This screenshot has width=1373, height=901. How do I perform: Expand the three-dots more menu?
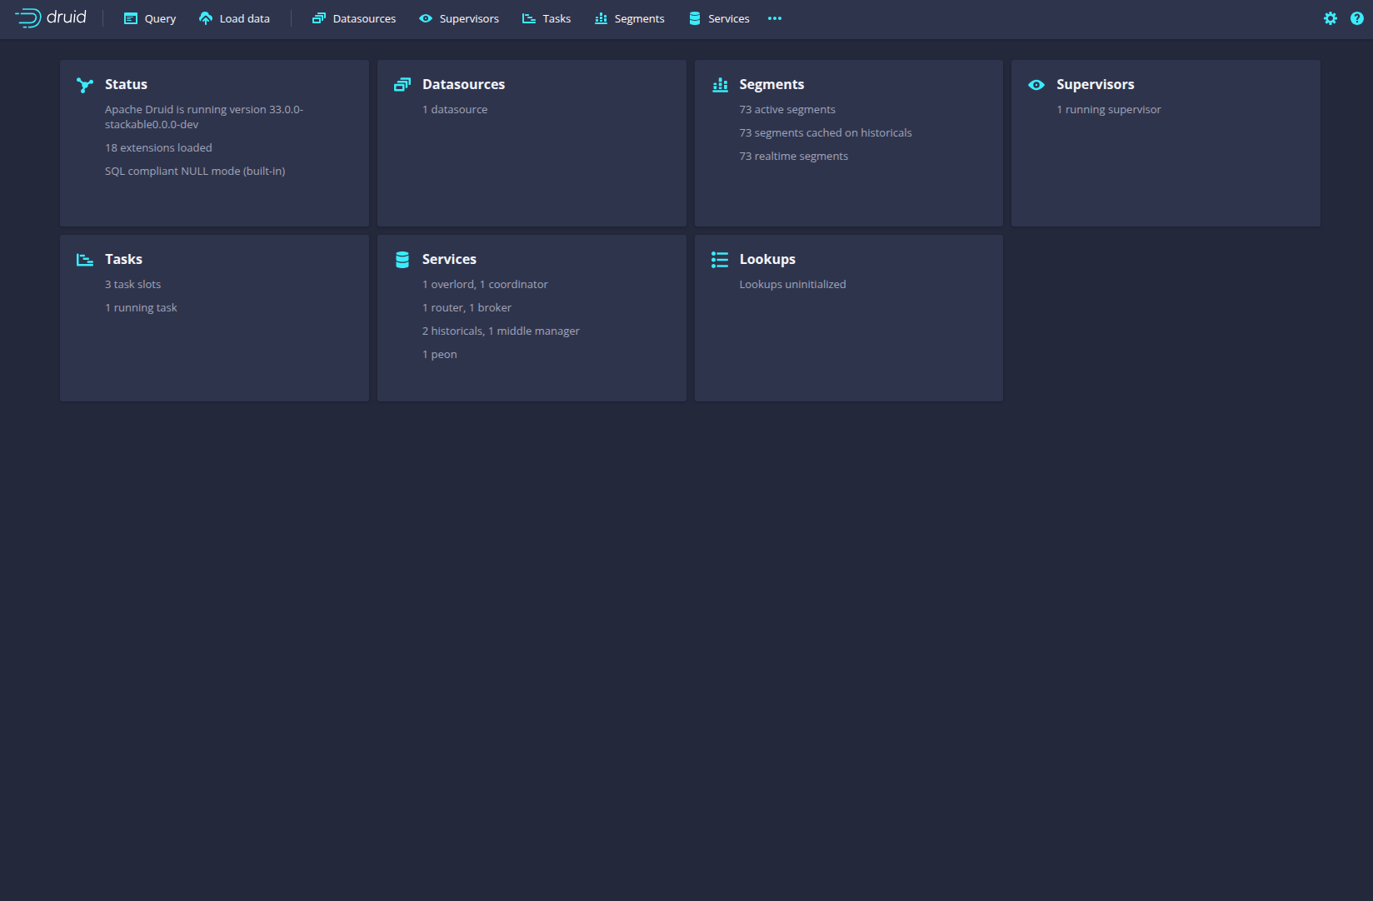pos(775,18)
